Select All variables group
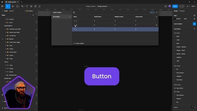Image resolution: width=197 pixels, height=111 pixels. (x=62, y=17)
